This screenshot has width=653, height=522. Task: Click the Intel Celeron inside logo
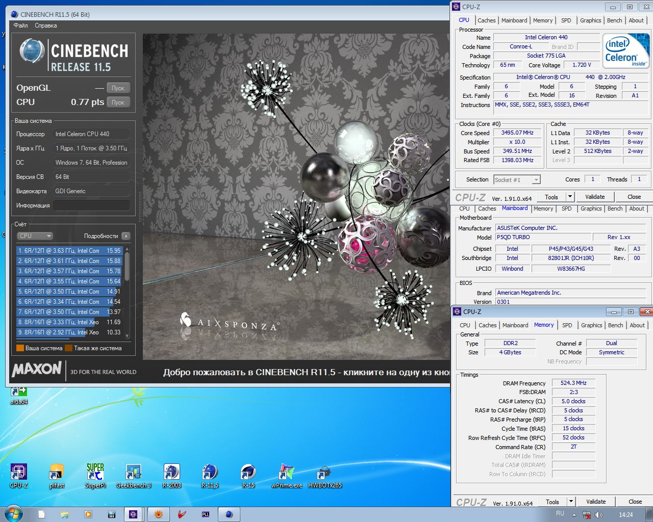point(625,51)
